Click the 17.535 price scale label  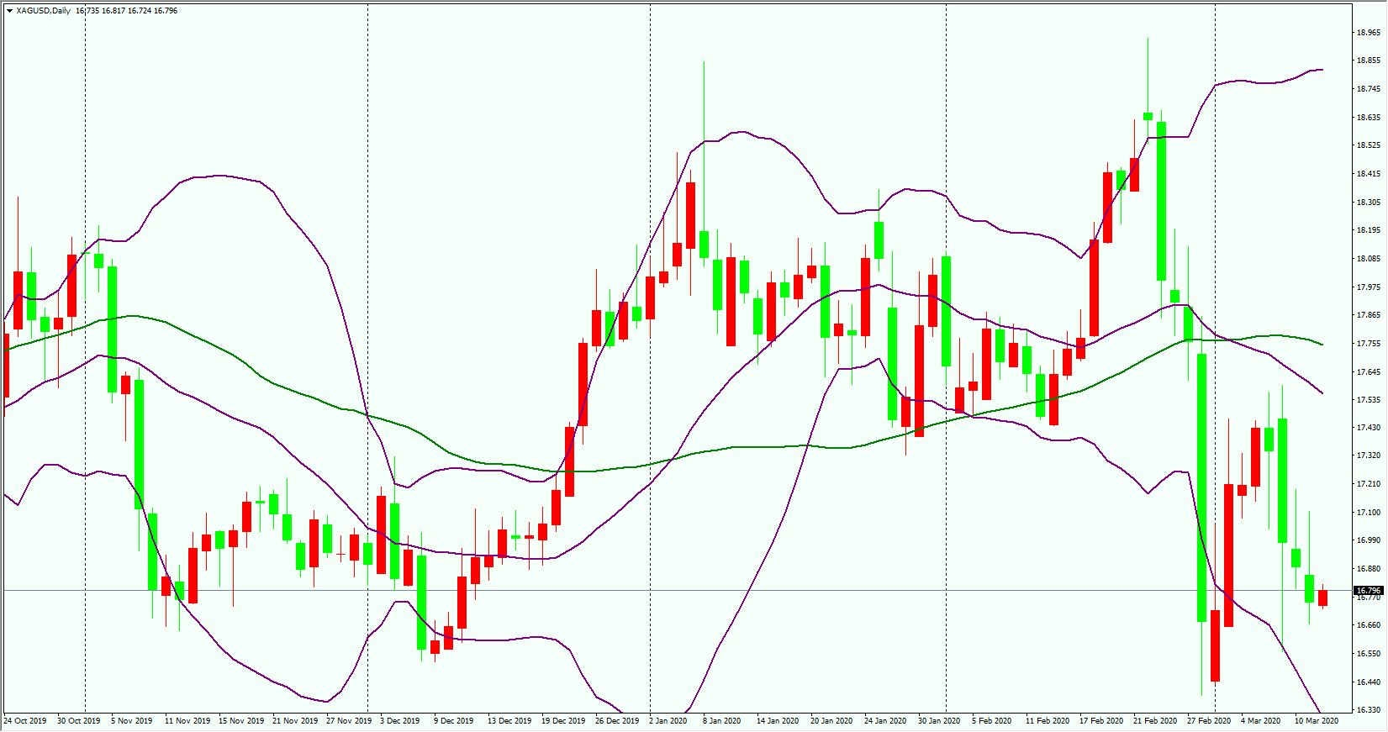pyautogui.click(x=1369, y=400)
